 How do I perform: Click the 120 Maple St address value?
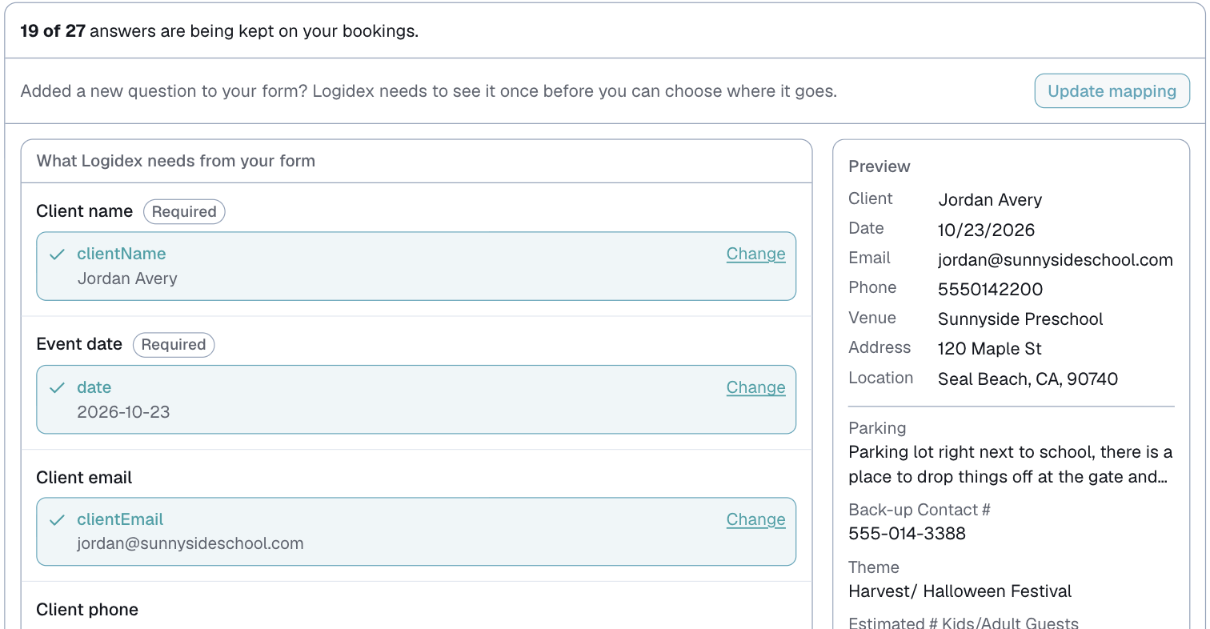click(990, 349)
